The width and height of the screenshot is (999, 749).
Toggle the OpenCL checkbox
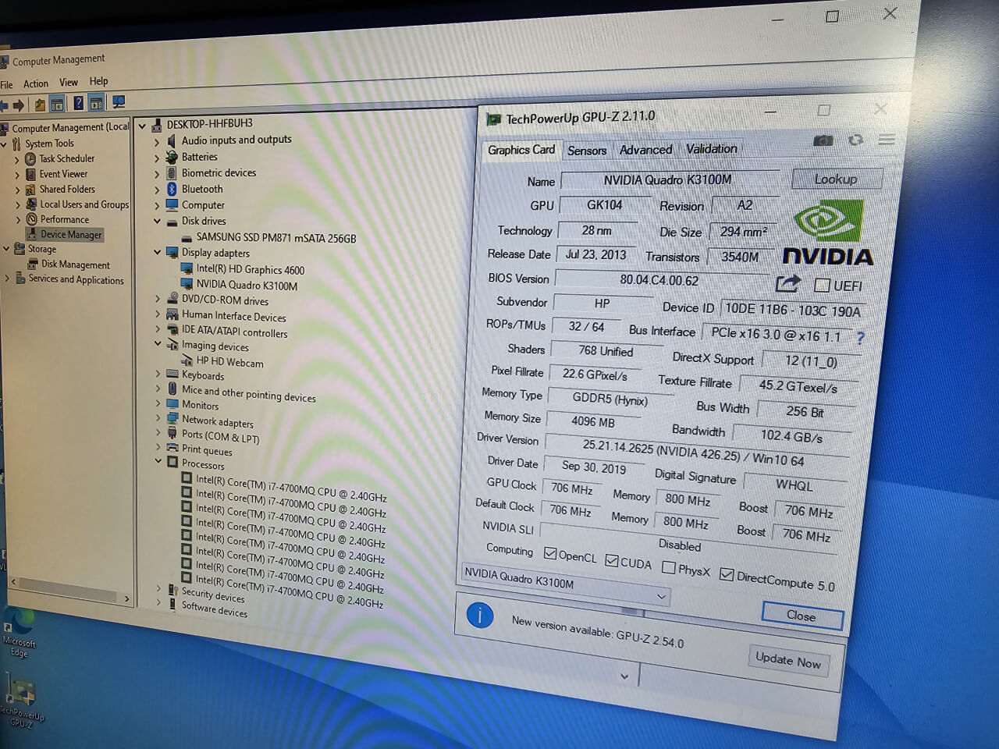[550, 554]
